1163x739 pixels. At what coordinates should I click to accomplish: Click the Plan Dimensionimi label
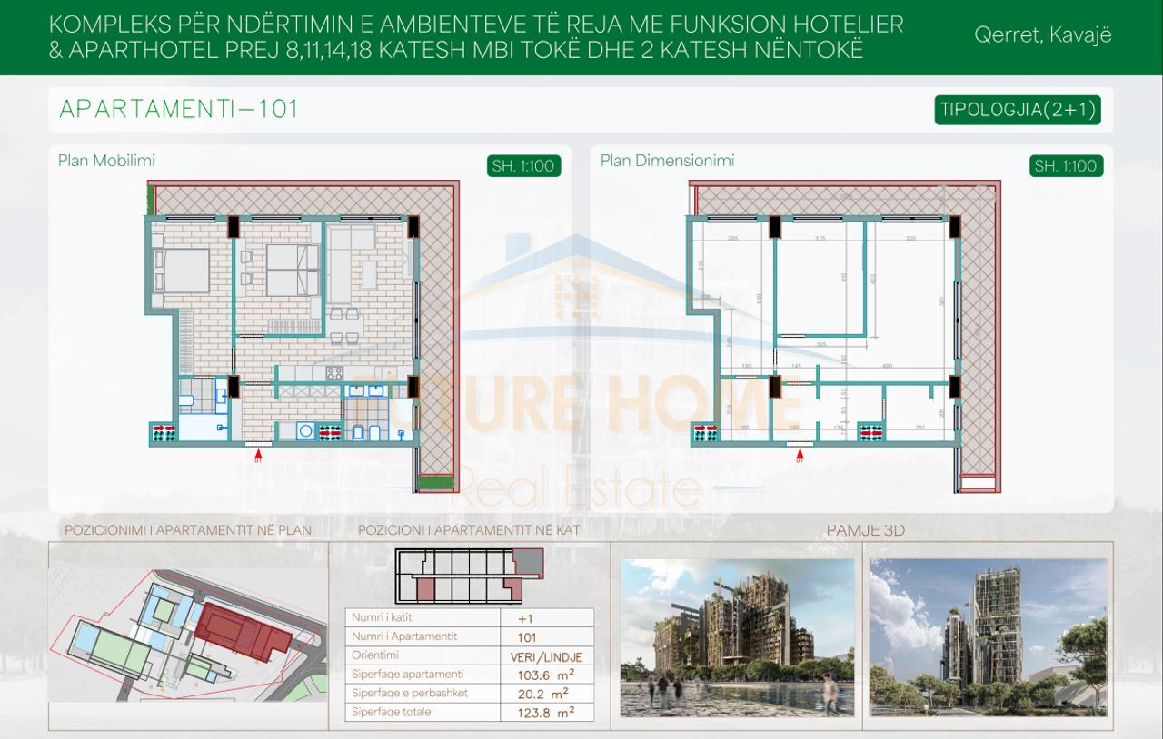667,161
